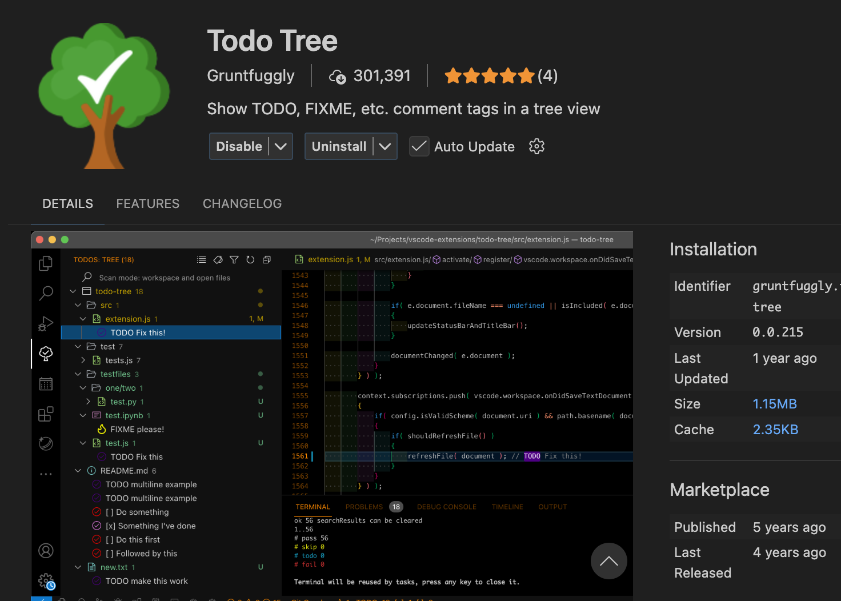This screenshot has width=841, height=601.
Task: Click the Search magnifier icon in activity bar
Action: pyautogui.click(x=46, y=293)
